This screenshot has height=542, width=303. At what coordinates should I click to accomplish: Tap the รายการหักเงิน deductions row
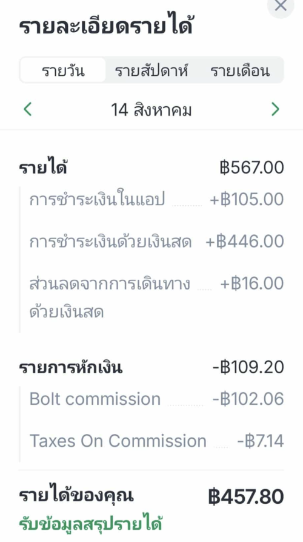[151, 367]
